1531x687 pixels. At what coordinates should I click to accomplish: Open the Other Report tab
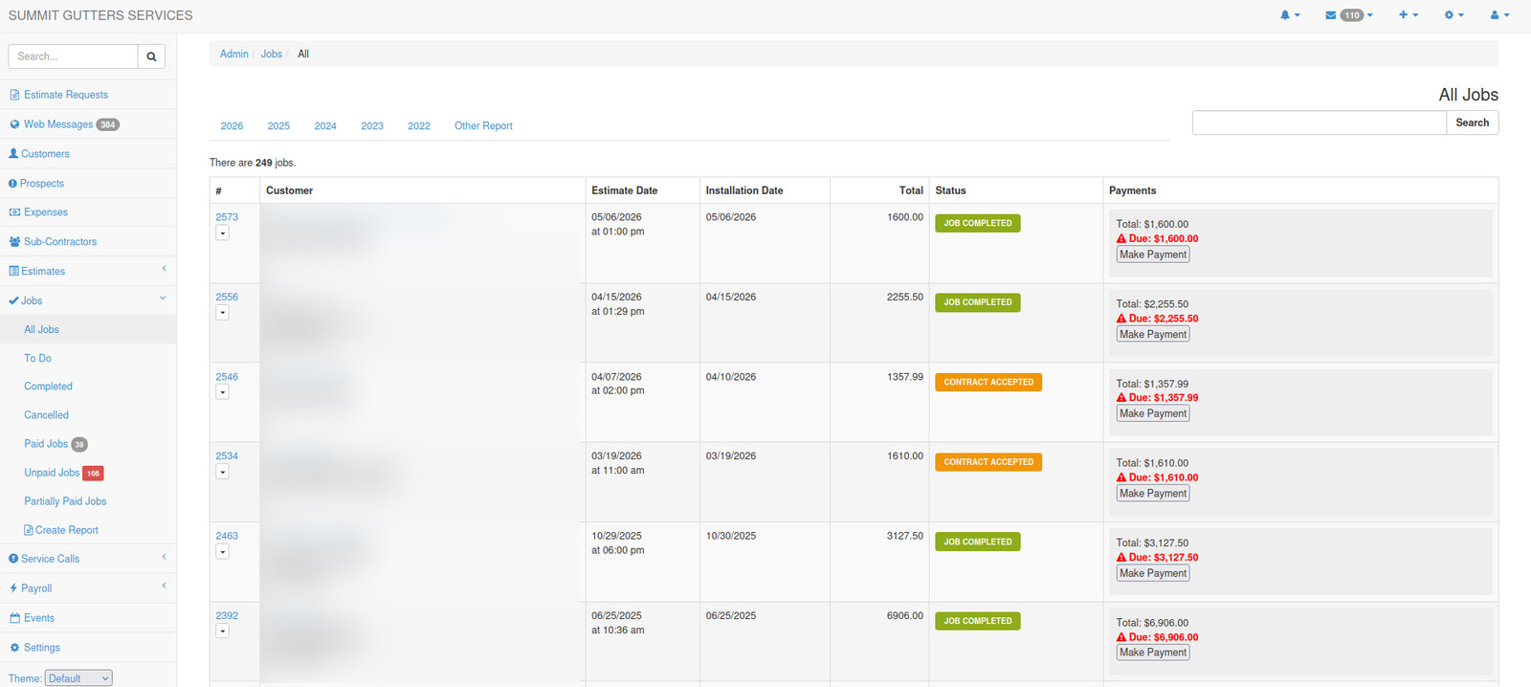coord(483,126)
